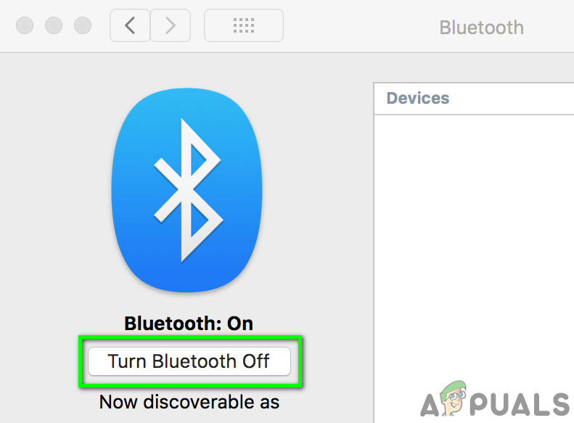
Task: Select the Devices list header
Action: point(474,99)
